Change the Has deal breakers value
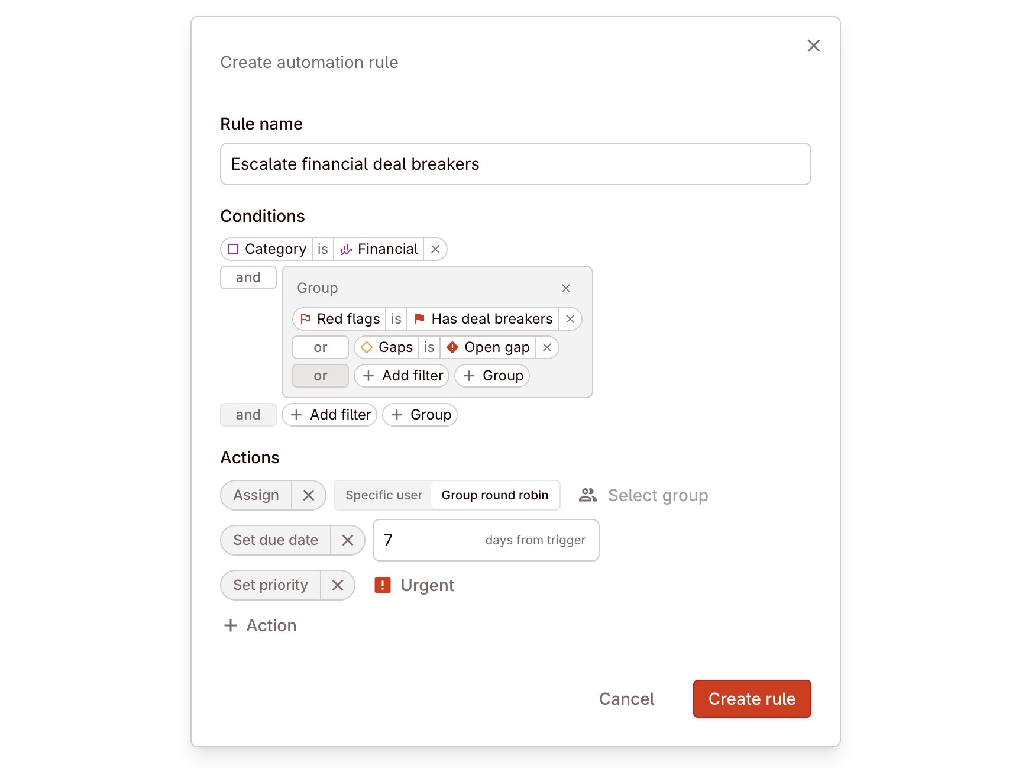 (x=483, y=319)
